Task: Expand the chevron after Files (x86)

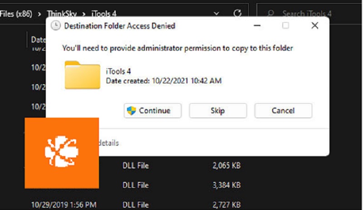Action: pyautogui.click(x=39, y=14)
